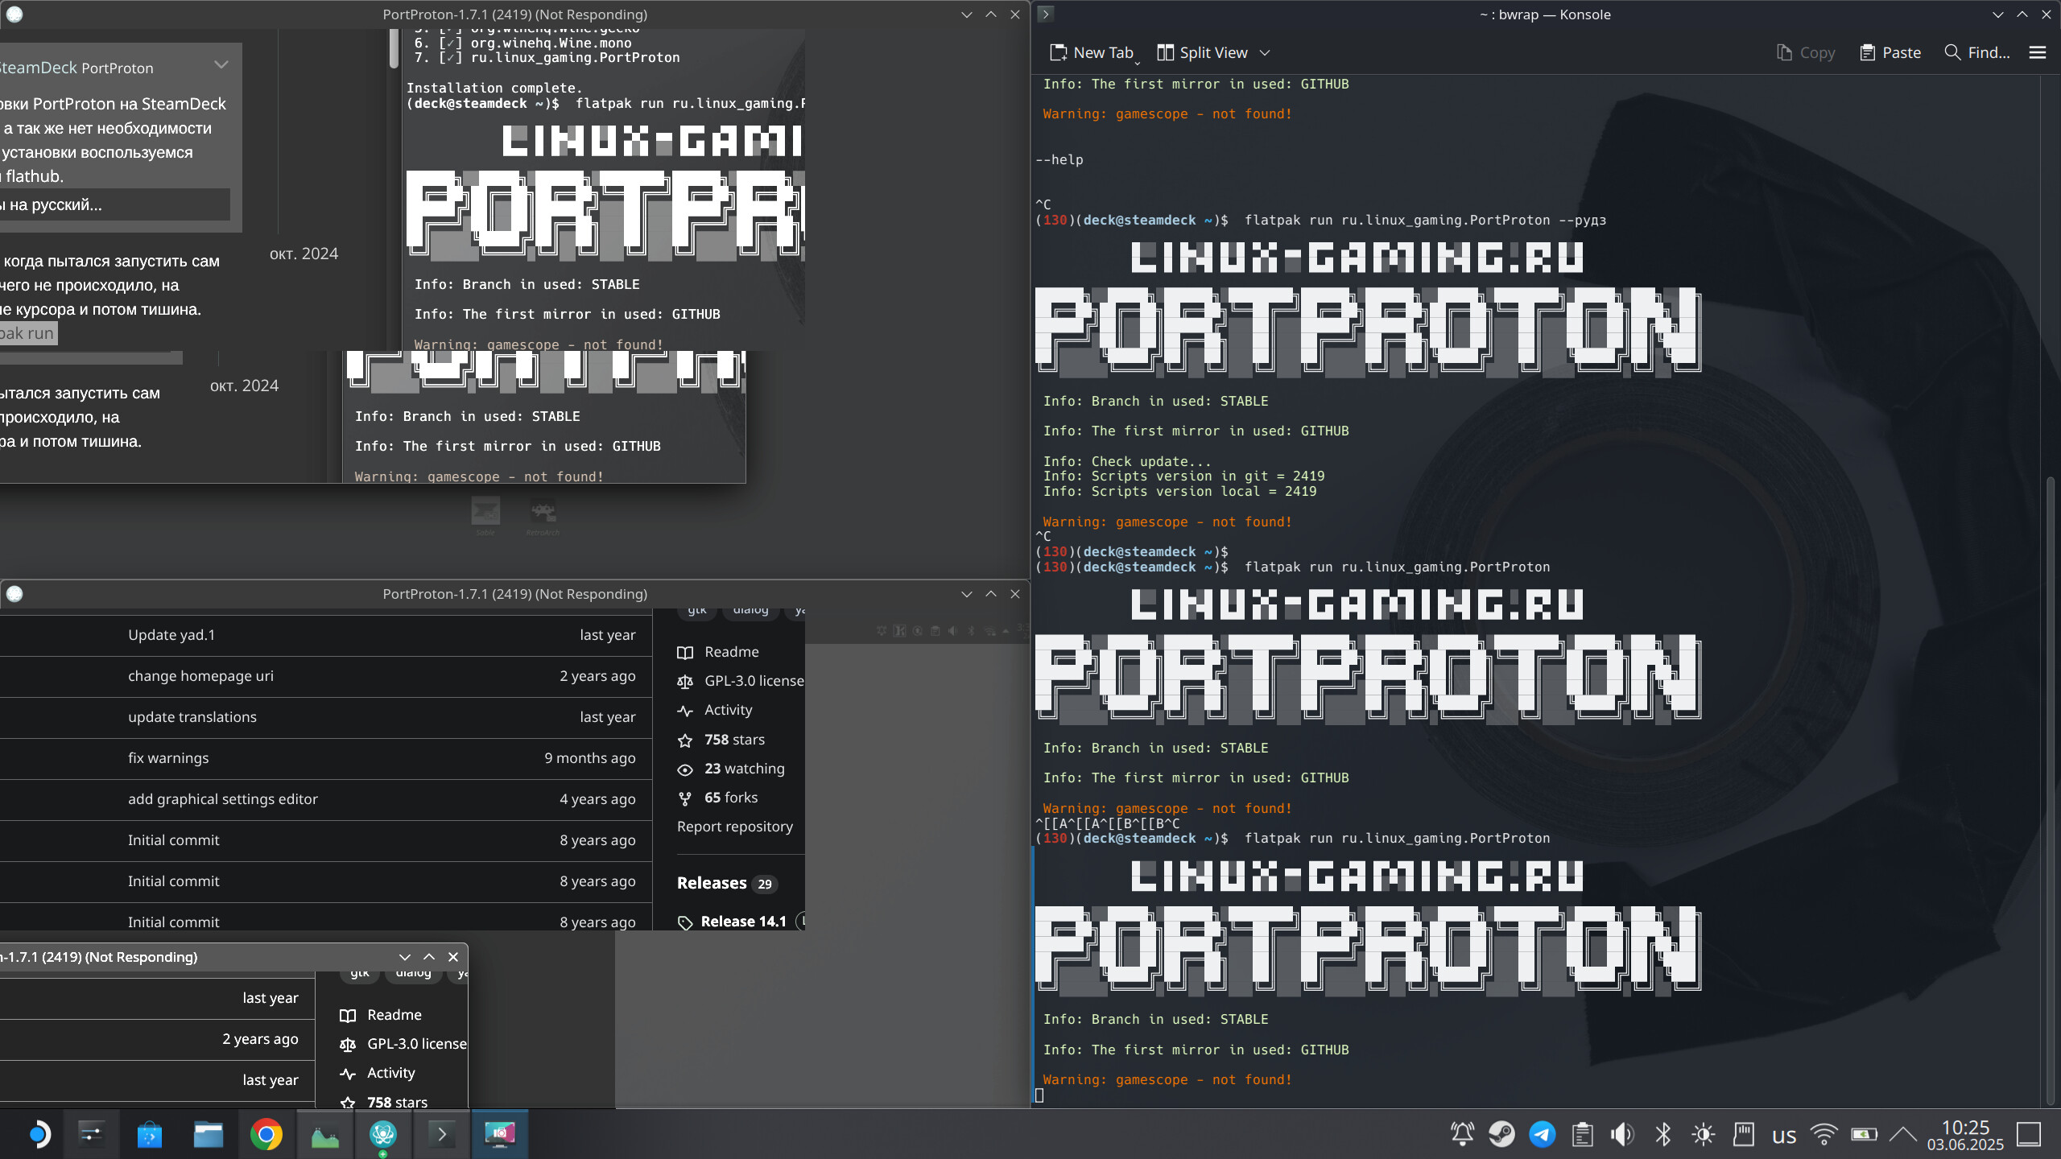This screenshot has width=2061, height=1159.
Task: Open notifications bell in the system tray
Action: pyautogui.click(x=1462, y=1135)
